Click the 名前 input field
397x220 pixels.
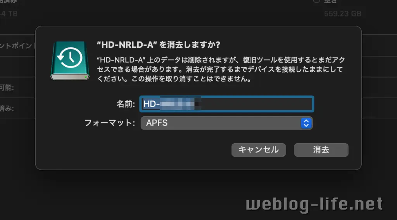(226, 104)
